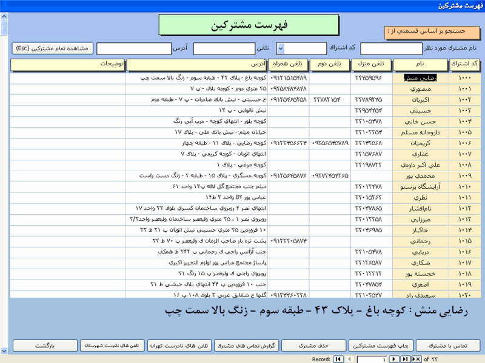
Task: Select the name علي اكبر داودي in the list
Action: [420, 165]
